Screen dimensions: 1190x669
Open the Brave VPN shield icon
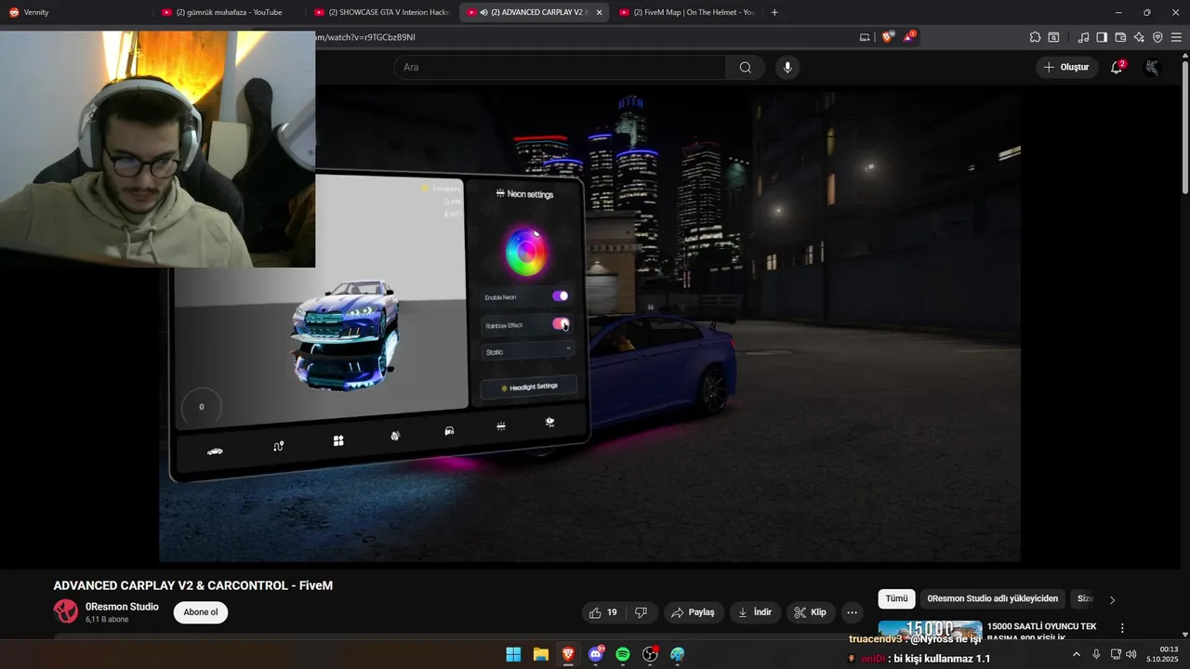(1157, 37)
